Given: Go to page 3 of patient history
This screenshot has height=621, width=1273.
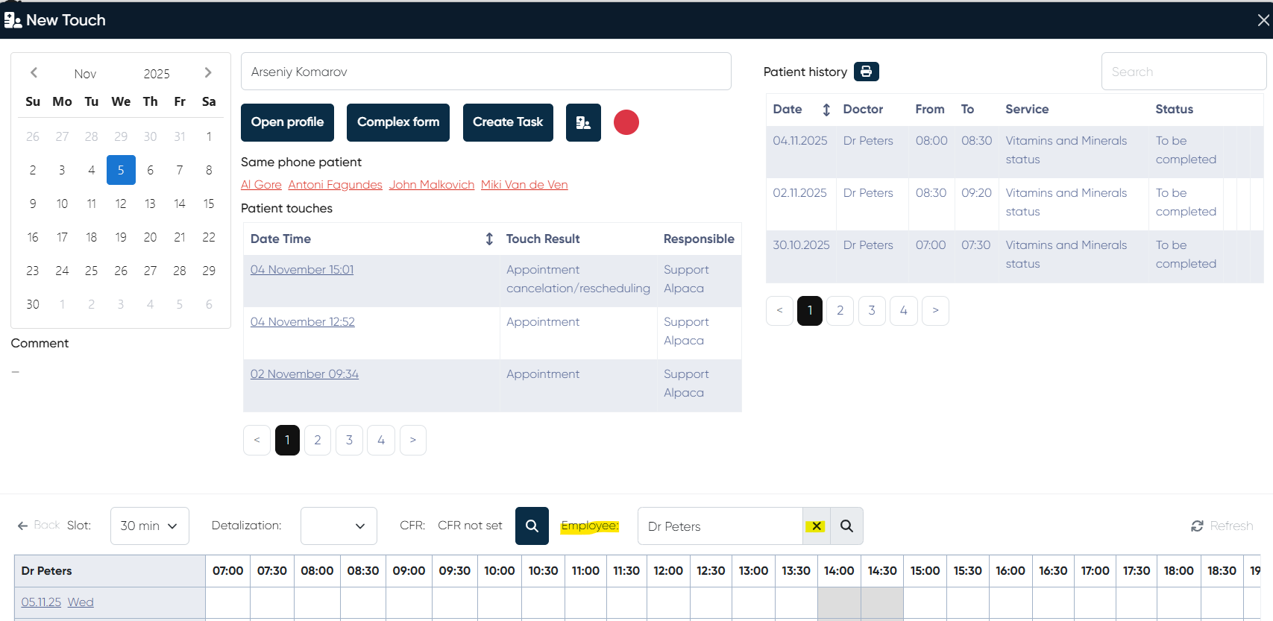Looking at the screenshot, I should (872, 310).
